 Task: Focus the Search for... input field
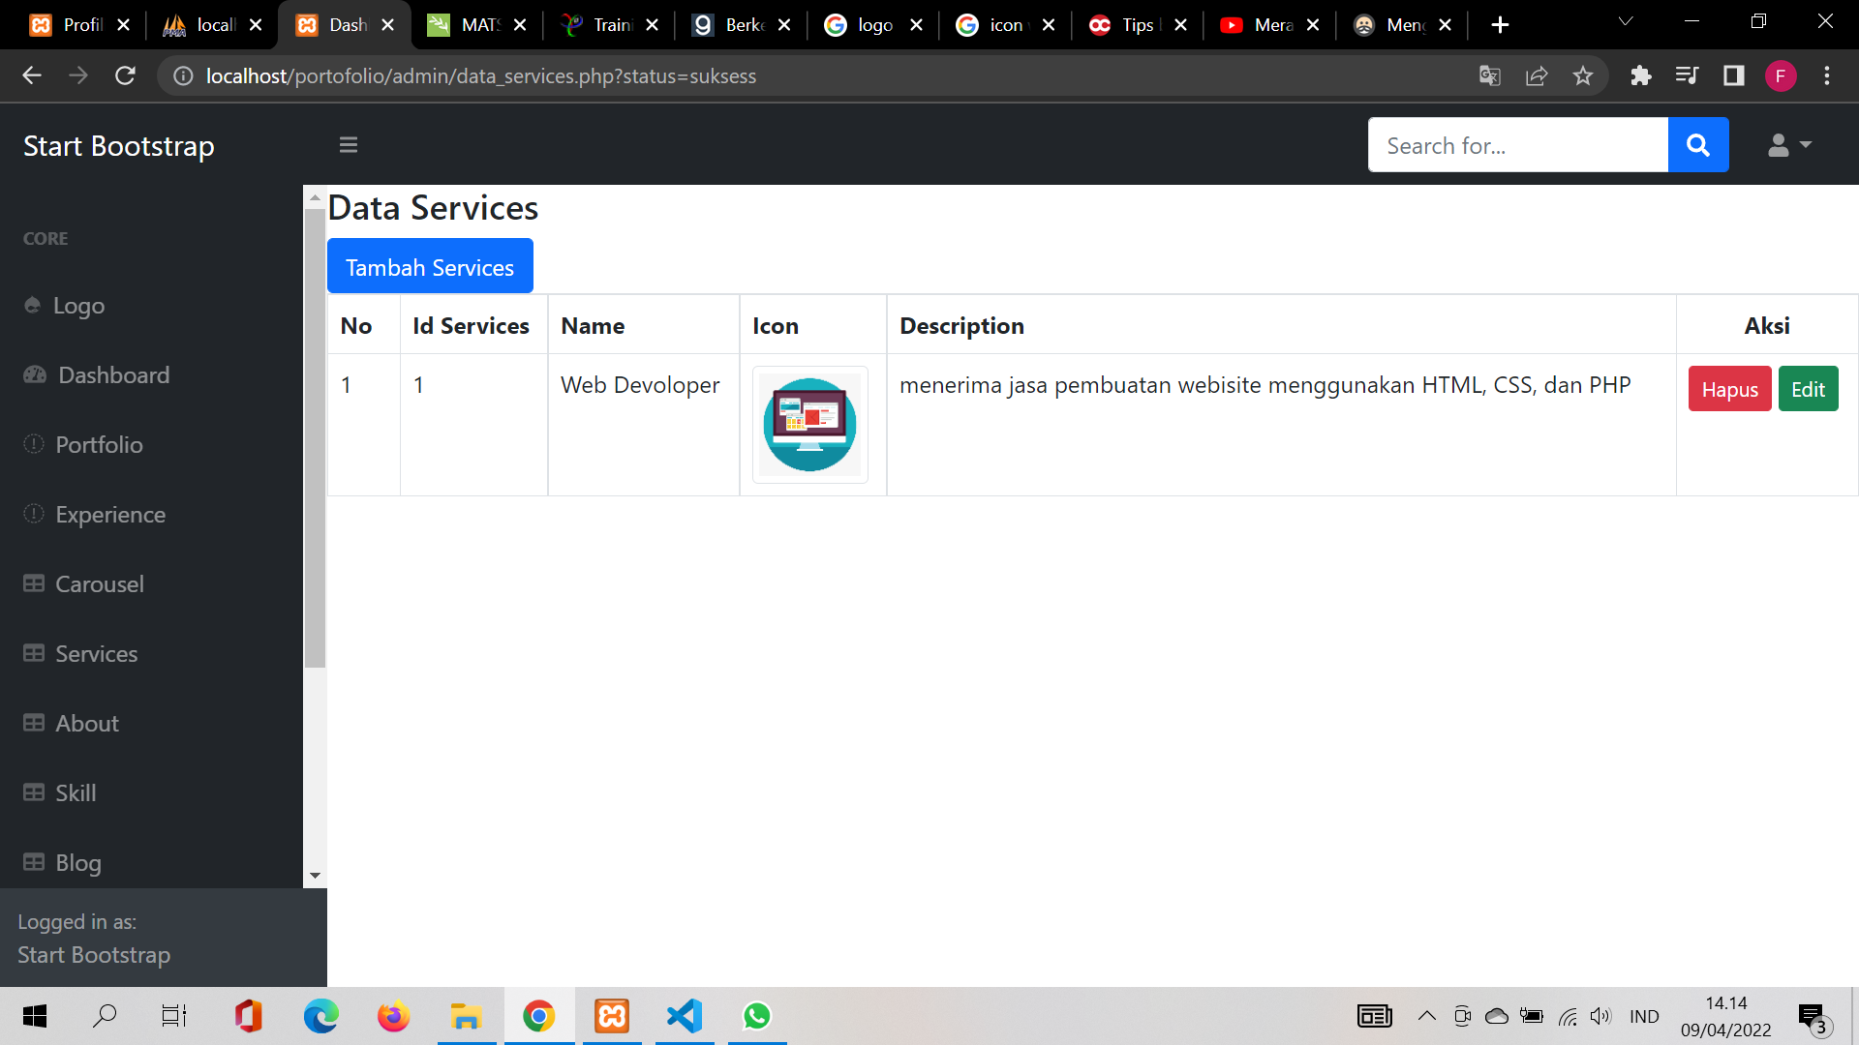pos(1517,145)
